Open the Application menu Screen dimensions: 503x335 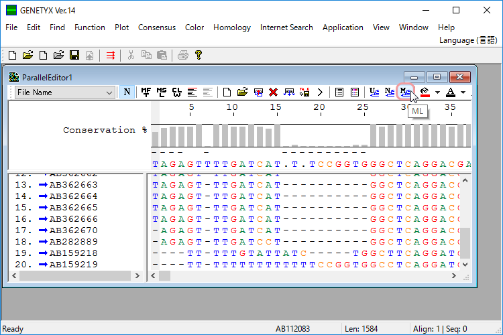click(x=343, y=27)
